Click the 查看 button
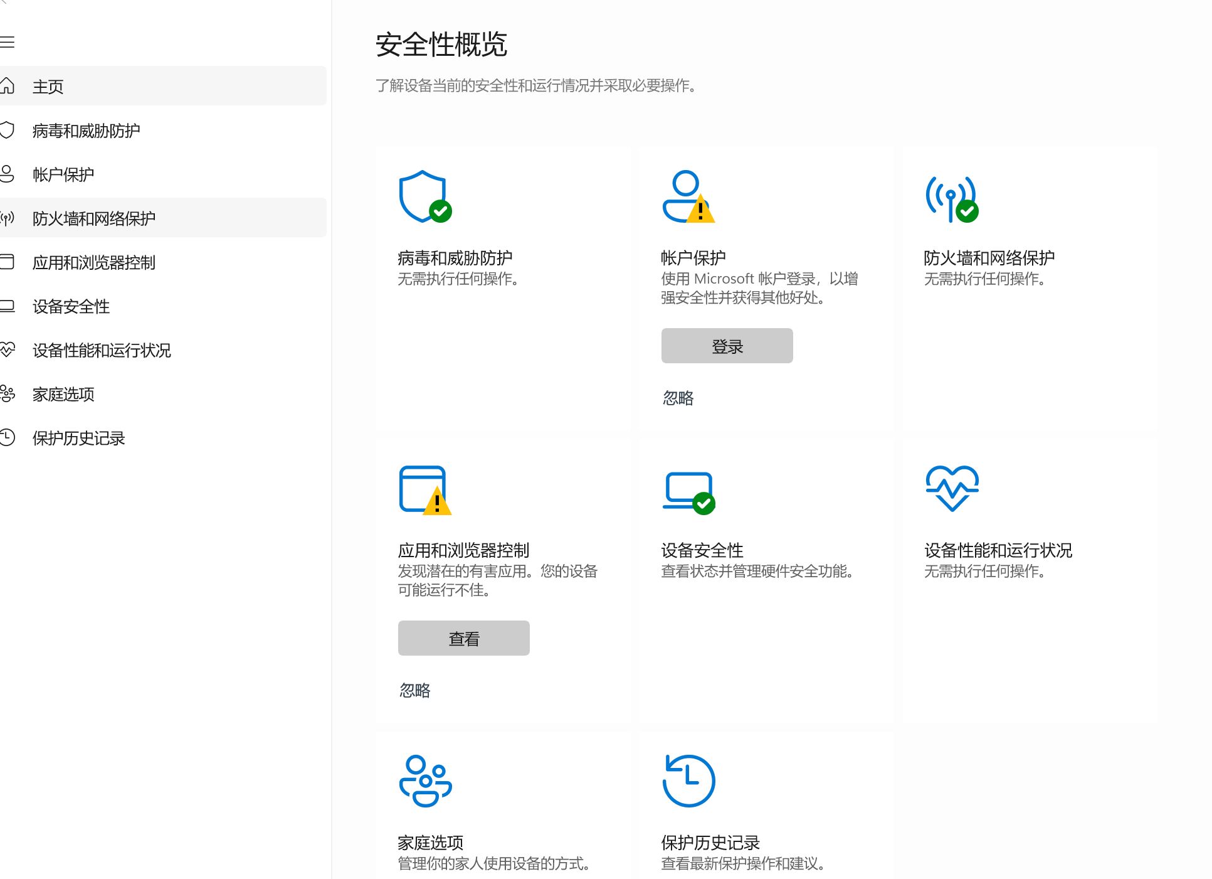The width and height of the screenshot is (1212, 879). 463,638
